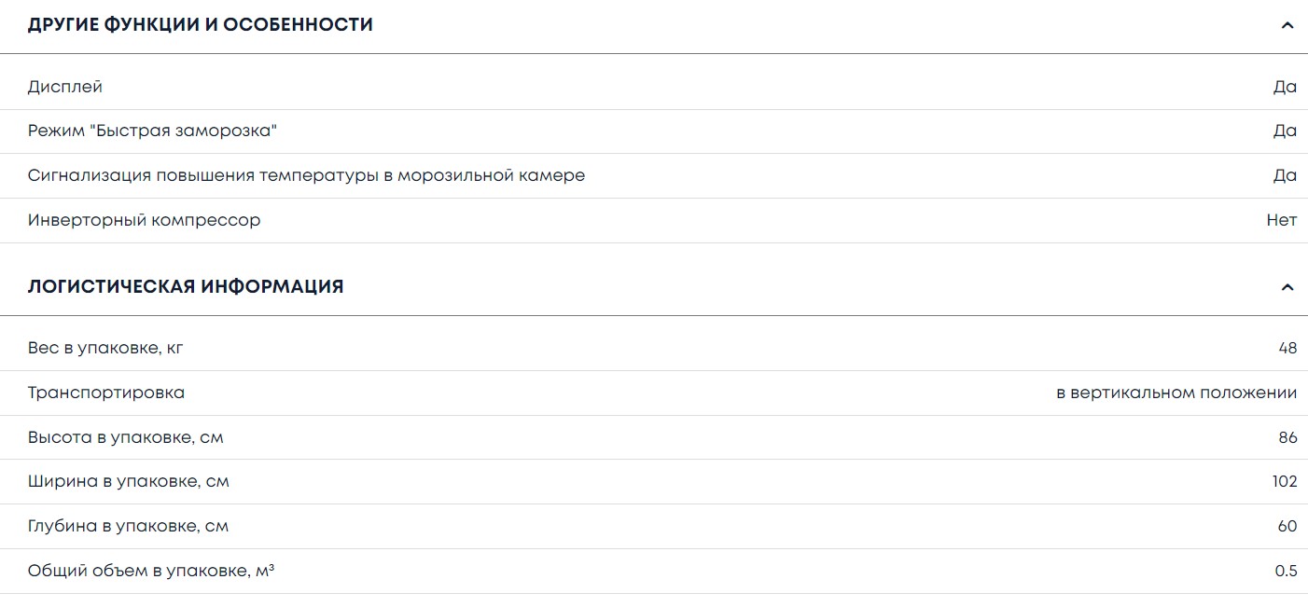Click Высота в упаковке, см label
Image resolution: width=1308 pixels, height=607 pixels.
pos(125,437)
